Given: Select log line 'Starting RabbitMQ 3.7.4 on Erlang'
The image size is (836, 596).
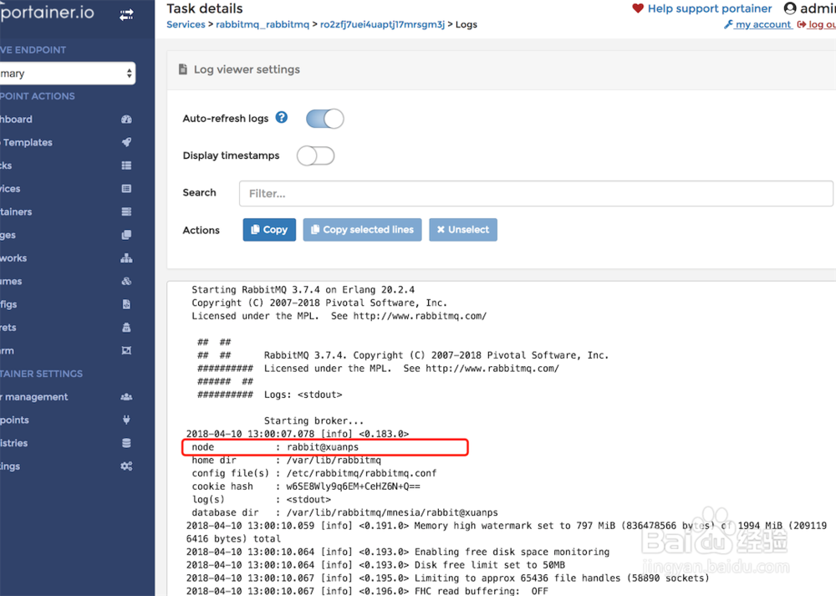Looking at the screenshot, I should [x=303, y=289].
